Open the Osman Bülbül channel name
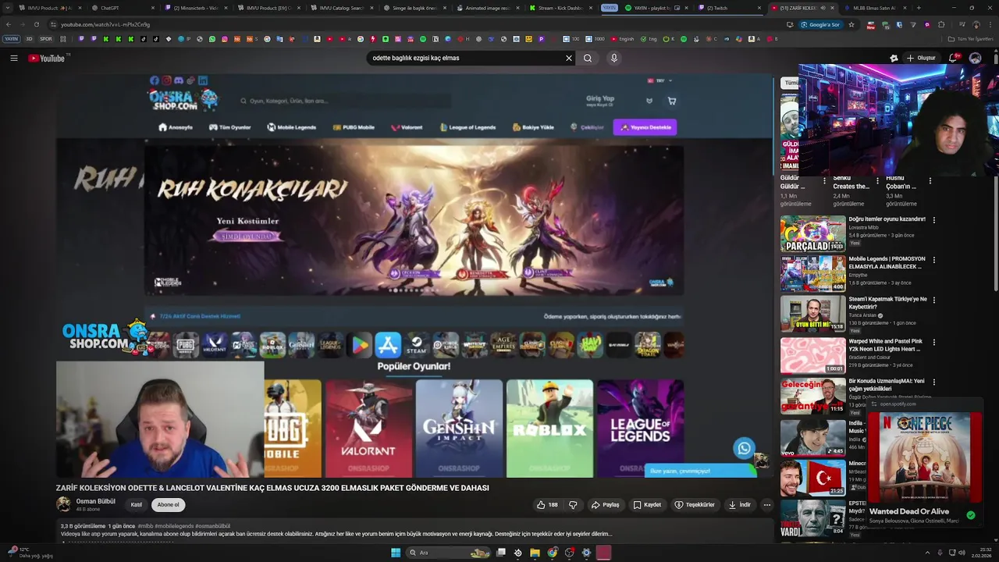The image size is (999, 562). 95,501
